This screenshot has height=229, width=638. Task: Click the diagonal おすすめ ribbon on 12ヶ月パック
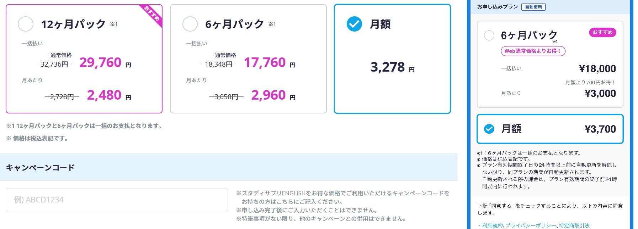pos(153,14)
